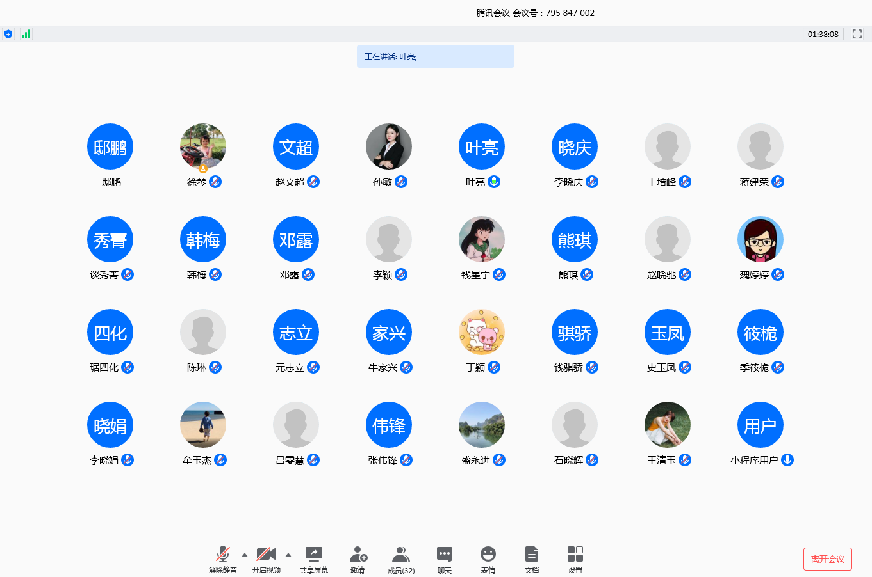
Task: Turn on camera with 开启视频
Action: (266, 554)
